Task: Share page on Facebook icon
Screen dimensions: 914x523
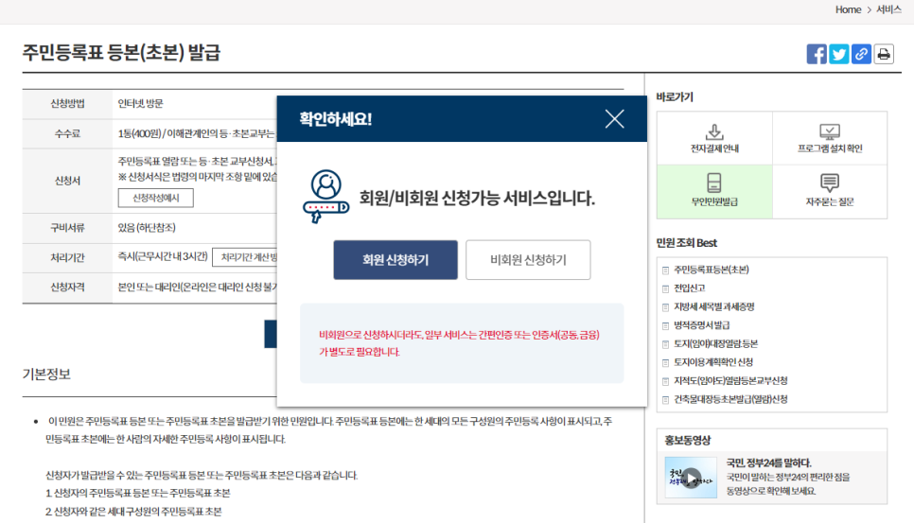Action: [817, 54]
